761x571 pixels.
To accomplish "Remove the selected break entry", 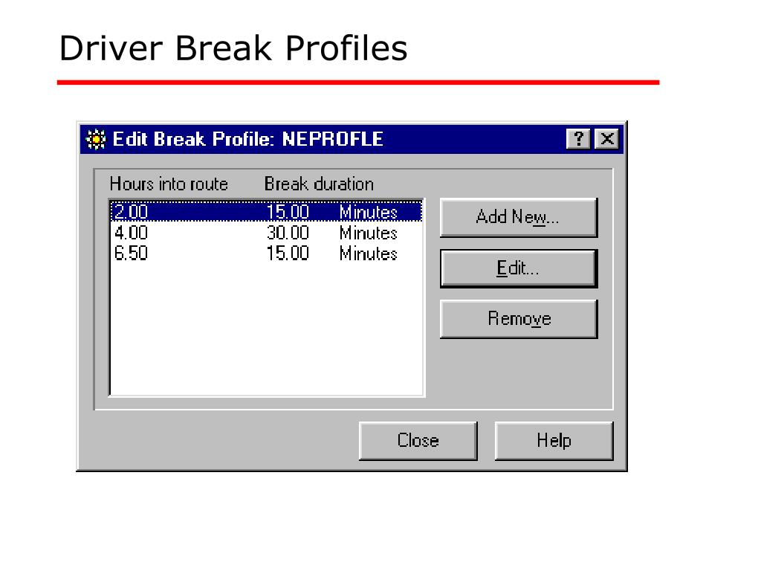I will coord(518,319).
